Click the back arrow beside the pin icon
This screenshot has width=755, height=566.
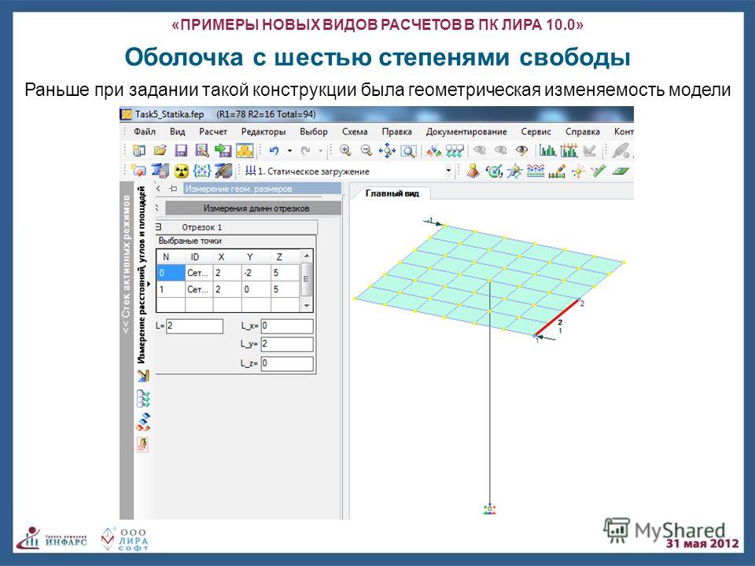159,189
